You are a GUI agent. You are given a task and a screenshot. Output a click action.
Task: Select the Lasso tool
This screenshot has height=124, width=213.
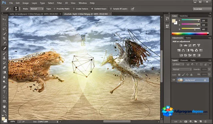(4, 29)
